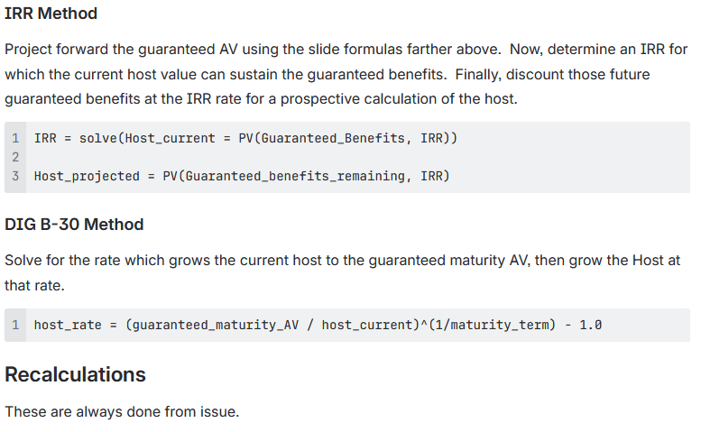
Task: Click line number 3 beside Host_projected code
Action: [15, 176]
